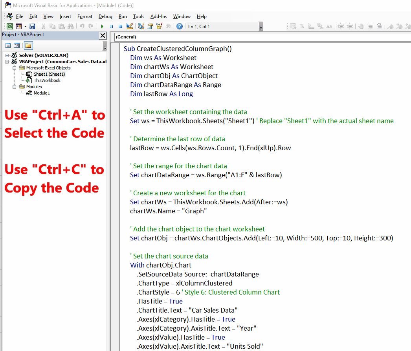Expand the Solver (SOLVER.XLAM) project node
Screen dimensions: 411x351
coord(7,55)
